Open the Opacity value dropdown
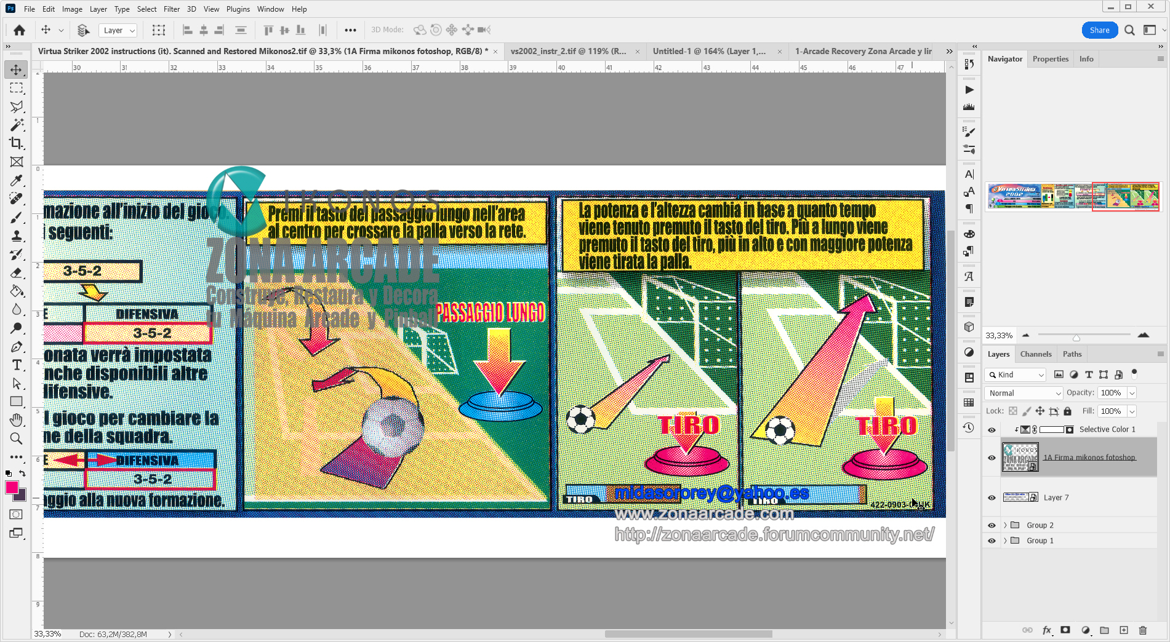 (x=1132, y=393)
